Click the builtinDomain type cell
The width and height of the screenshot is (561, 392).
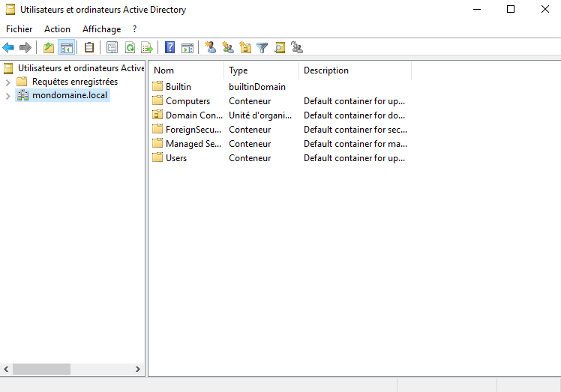point(257,86)
